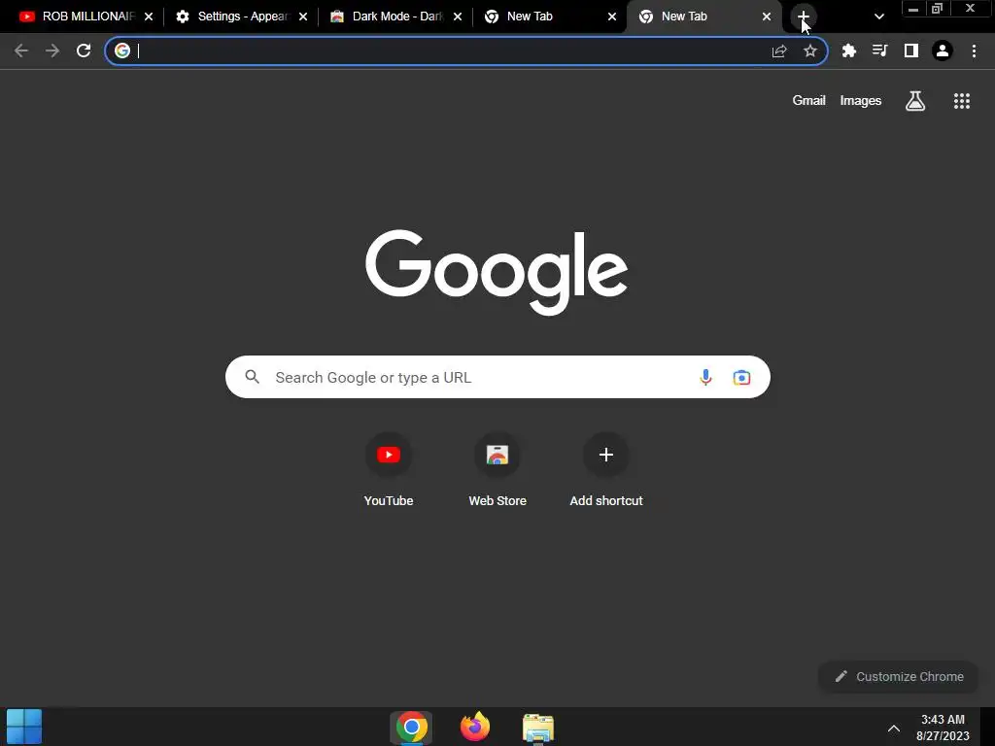
Task: Click the Google logo
Action: point(497,272)
